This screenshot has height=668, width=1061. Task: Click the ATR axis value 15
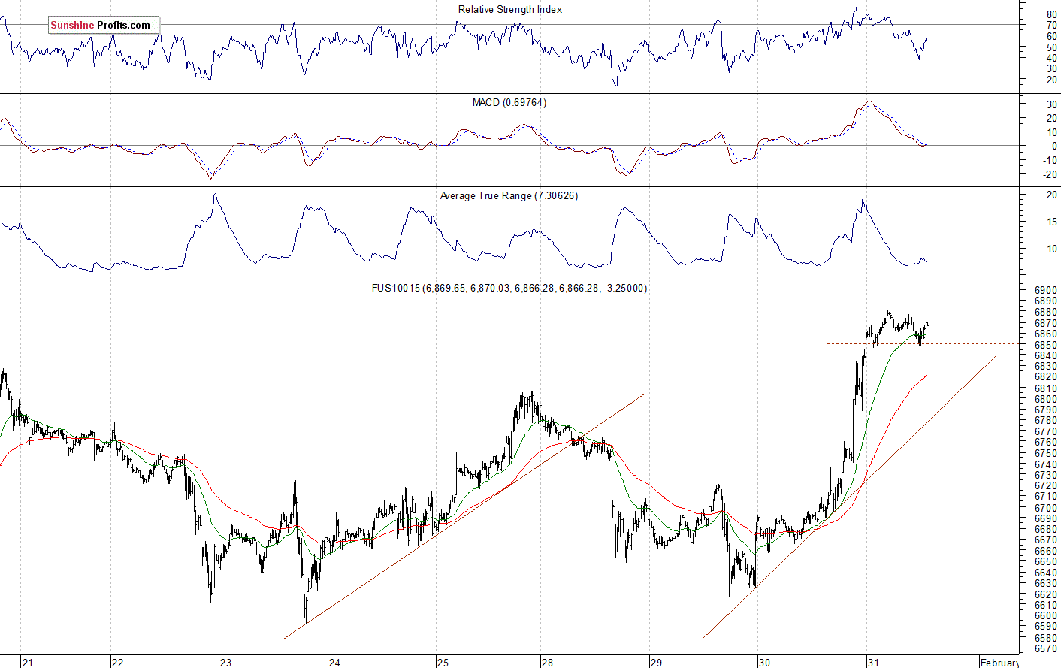(x=1052, y=222)
